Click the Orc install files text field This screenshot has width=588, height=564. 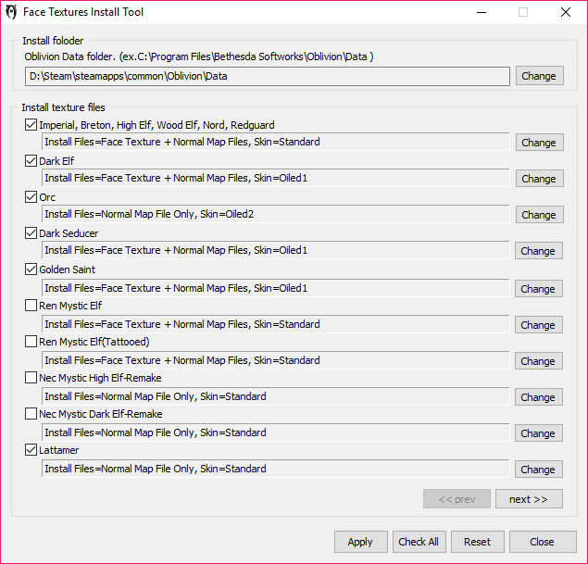(x=276, y=214)
